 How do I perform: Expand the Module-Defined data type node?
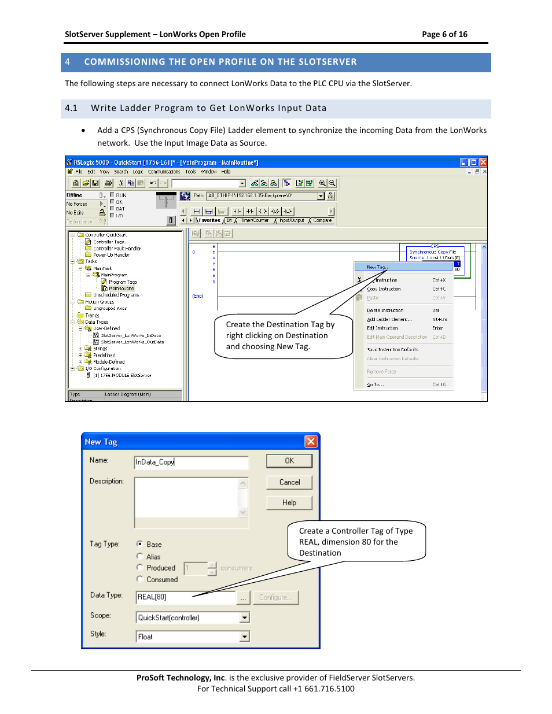click(x=80, y=362)
